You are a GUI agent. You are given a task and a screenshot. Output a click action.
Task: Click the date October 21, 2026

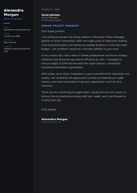(50, 10)
